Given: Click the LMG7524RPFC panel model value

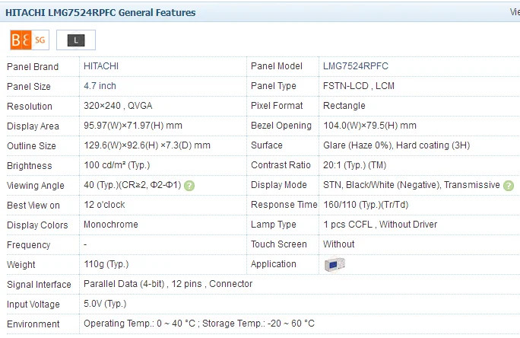Looking at the screenshot, I should click(x=356, y=66).
